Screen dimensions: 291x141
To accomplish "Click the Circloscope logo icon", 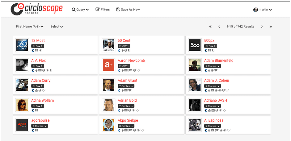I will tap(17, 9).
